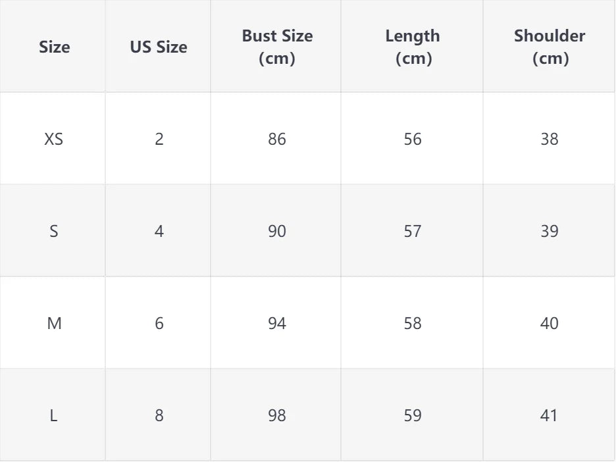Select the M size cell
Viewport: 616px width, 462px height.
(x=54, y=323)
